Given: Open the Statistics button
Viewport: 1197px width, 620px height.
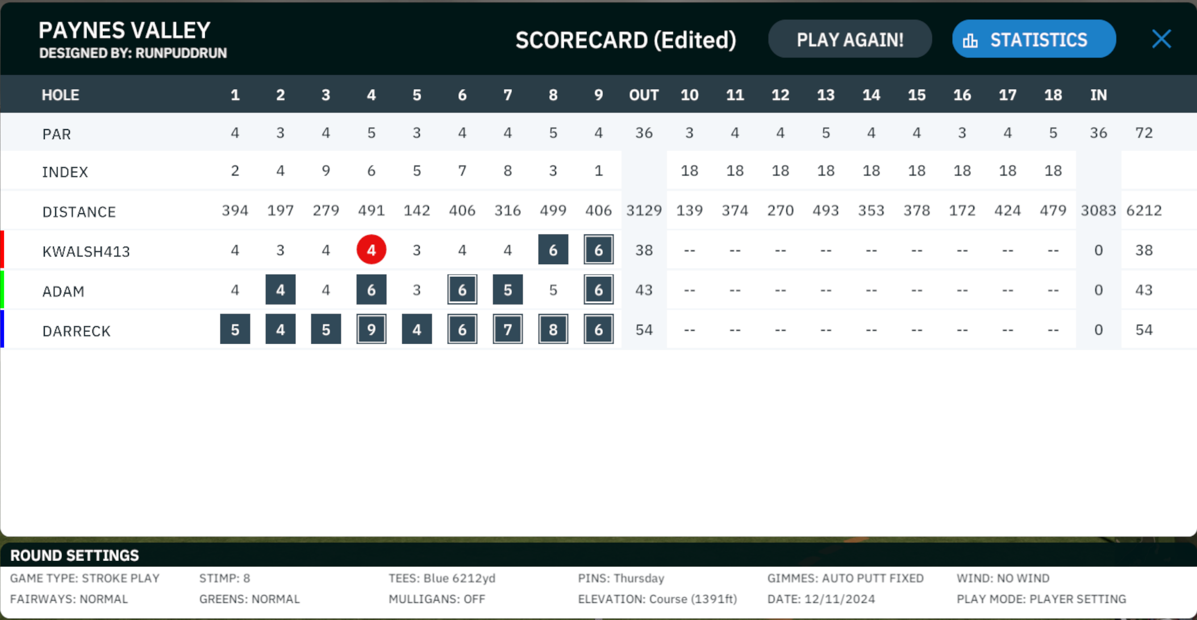Looking at the screenshot, I should pyautogui.click(x=1034, y=39).
